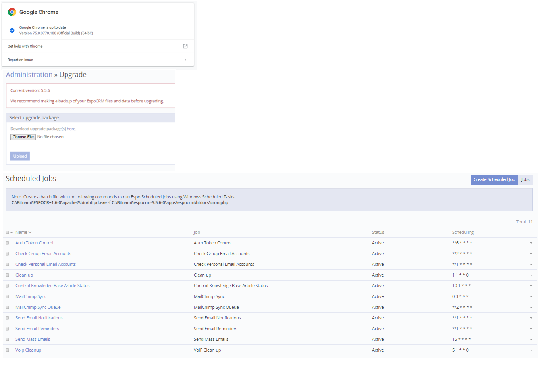Open row actions for Send Email Notifications
Screen dimensions: 538x371
coord(531,318)
